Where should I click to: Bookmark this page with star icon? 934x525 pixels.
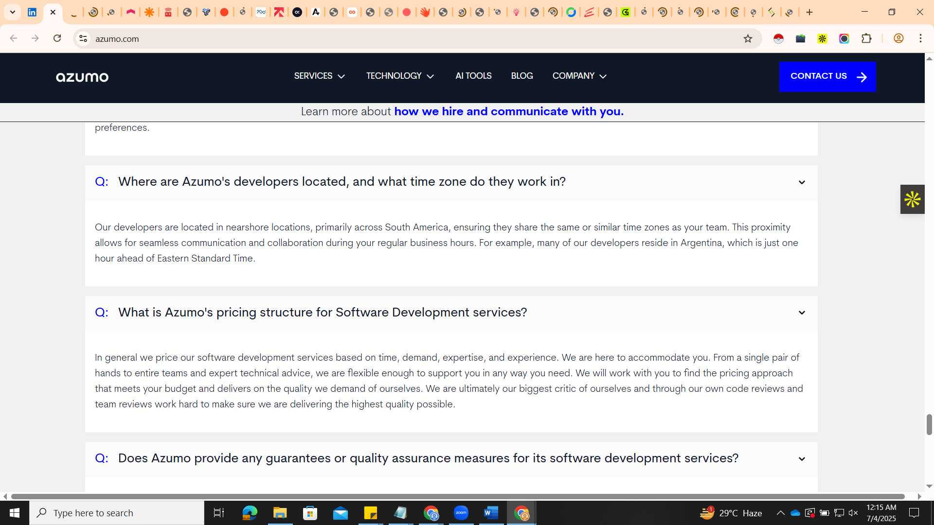point(748,38)
